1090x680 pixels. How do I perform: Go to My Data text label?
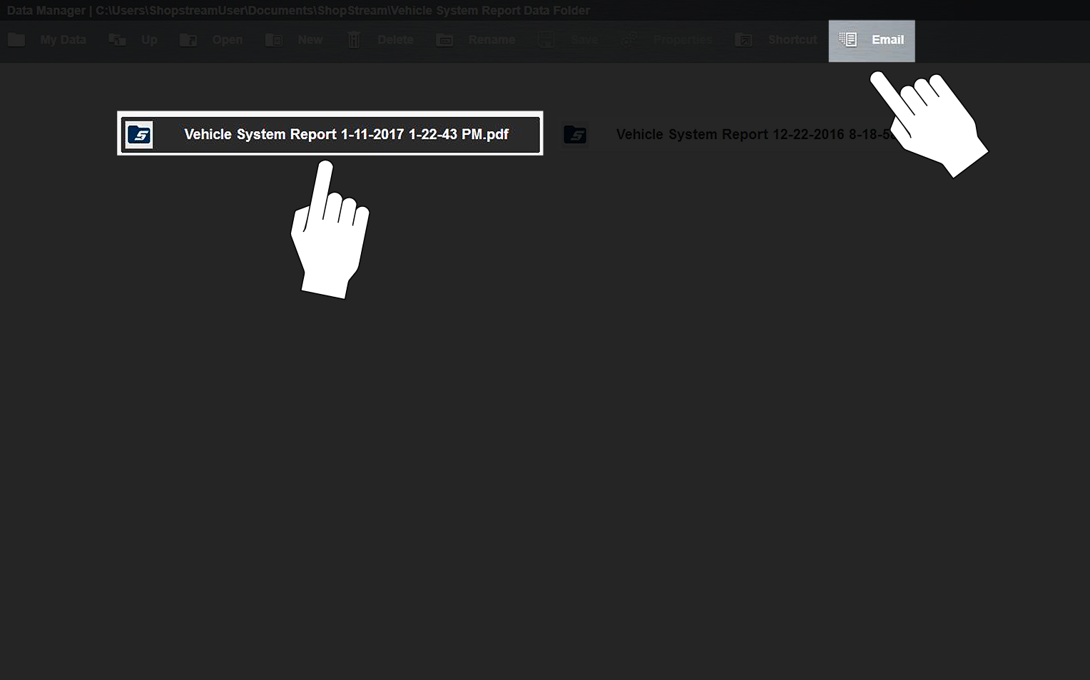pyautogui.click(x=63, y=40)
